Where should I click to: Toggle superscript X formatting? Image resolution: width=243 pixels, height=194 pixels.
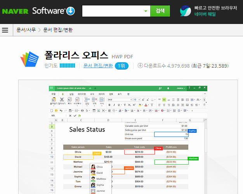click(134, 105)
